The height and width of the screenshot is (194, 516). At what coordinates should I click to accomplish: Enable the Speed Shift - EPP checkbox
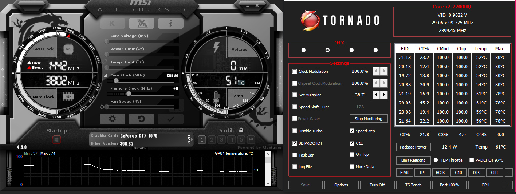coord(295,107)
